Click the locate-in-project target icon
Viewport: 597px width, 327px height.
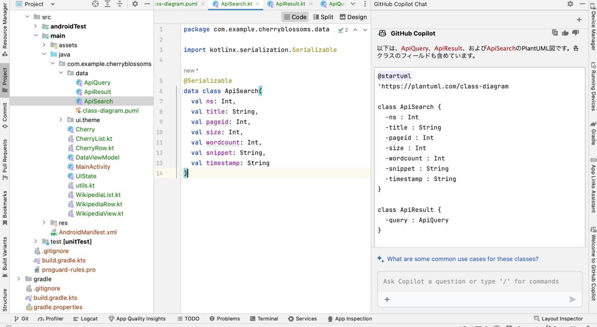[x=96, y=4]
